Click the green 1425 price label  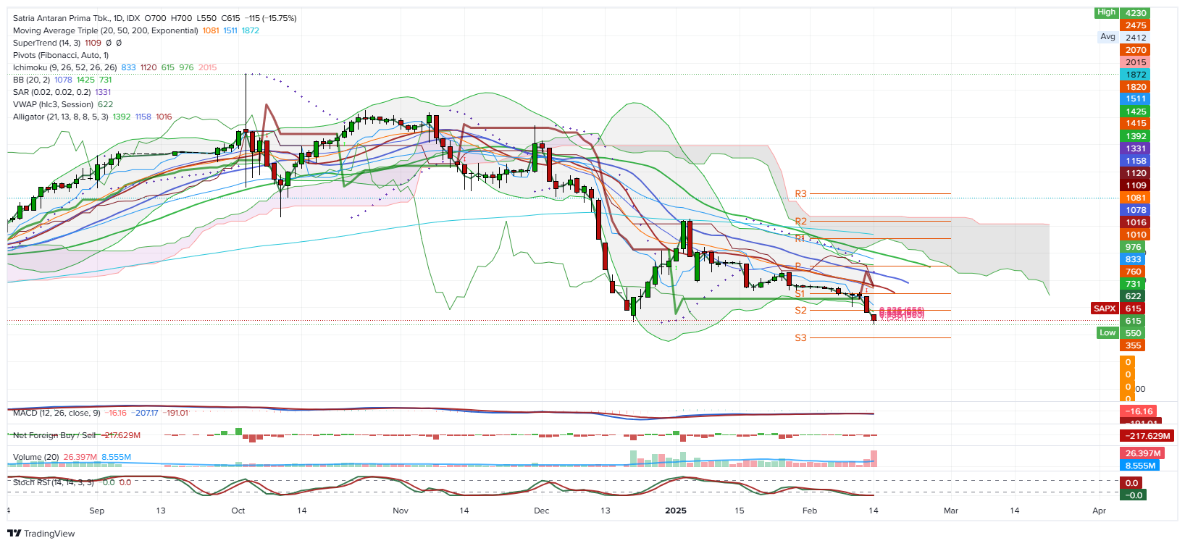pos(1135,112)
